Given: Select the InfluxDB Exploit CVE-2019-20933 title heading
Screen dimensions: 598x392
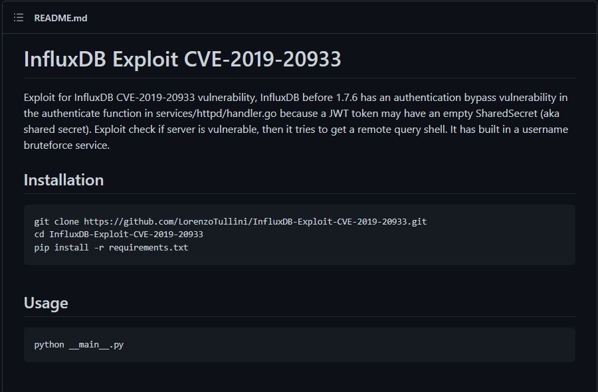Looking at the screenshot, I should click(x=182, y=59).
